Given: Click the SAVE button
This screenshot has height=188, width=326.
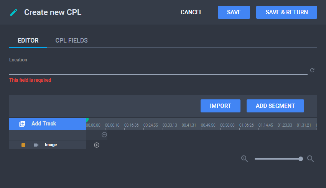Looking at the screenshot, I should click(234, 12).
